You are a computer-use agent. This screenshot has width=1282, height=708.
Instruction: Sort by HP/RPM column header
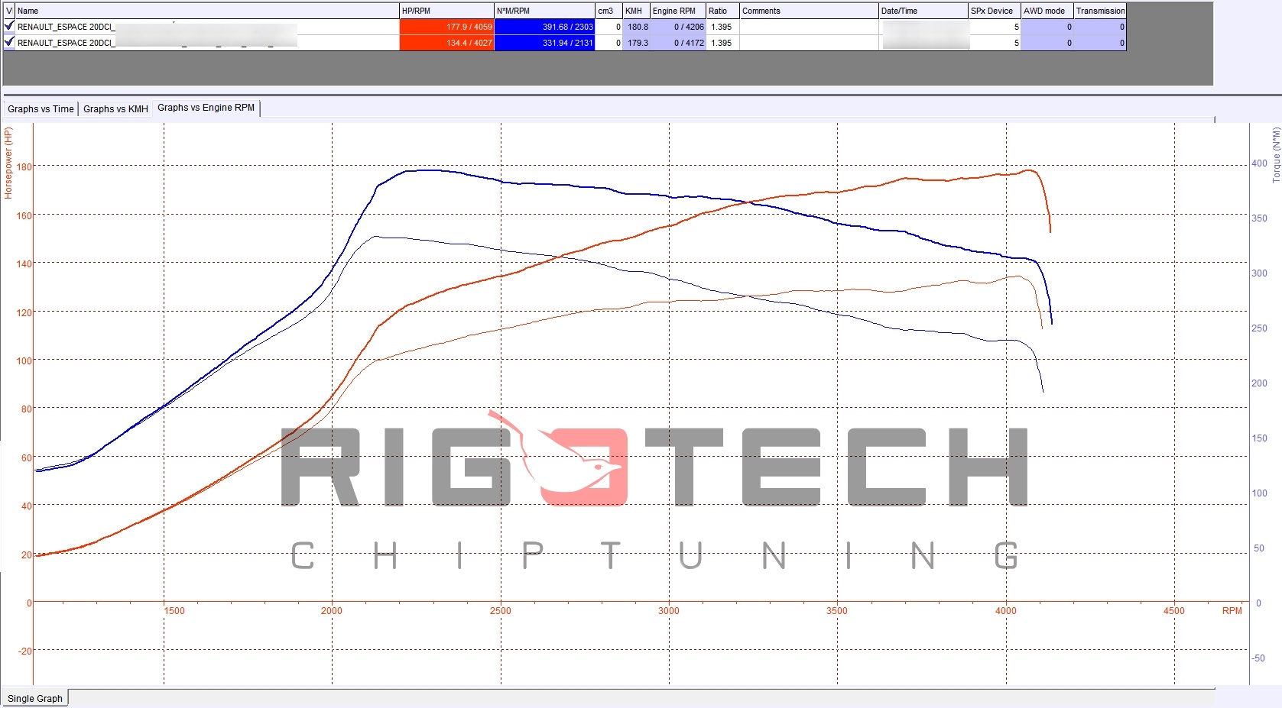(x=446, y=11)
